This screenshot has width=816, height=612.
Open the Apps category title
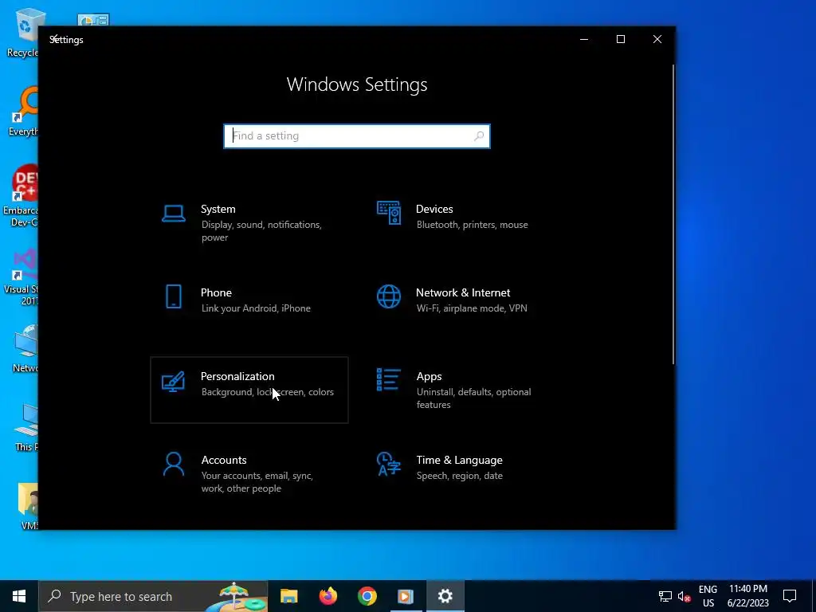click(x=429, y=376)
